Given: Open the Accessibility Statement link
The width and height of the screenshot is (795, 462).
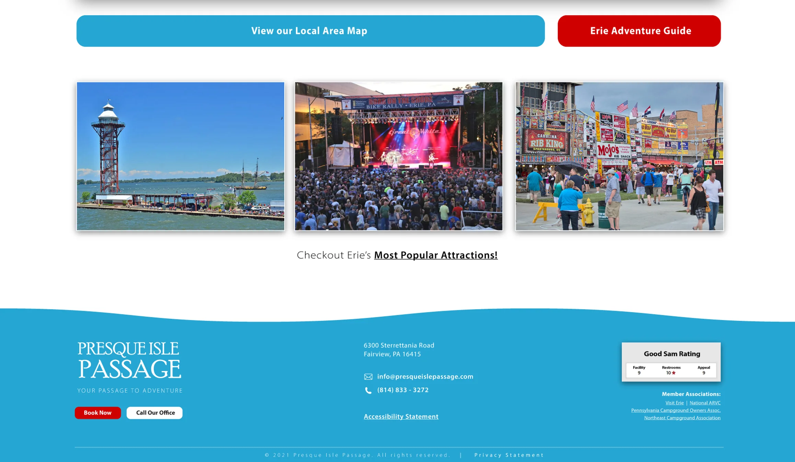Looking at the screenshot, I should pyautogui.click(x=401, y=416).
